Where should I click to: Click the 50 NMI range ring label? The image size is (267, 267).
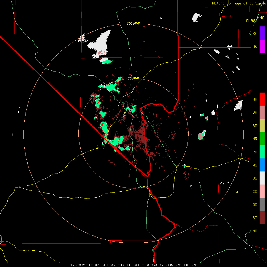[133, 79]
